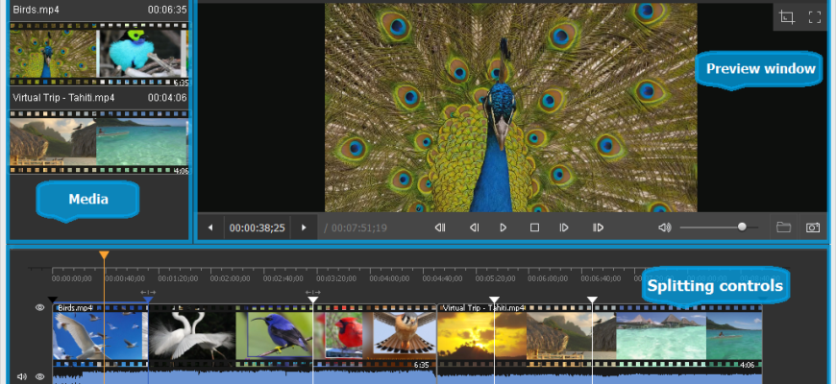Select the white marker over Tahiti cliff segment
The height and width of the screenshot is (384, 836).
[x=592, y=300]
